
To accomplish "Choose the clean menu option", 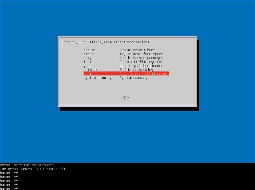I will (88, 54).
